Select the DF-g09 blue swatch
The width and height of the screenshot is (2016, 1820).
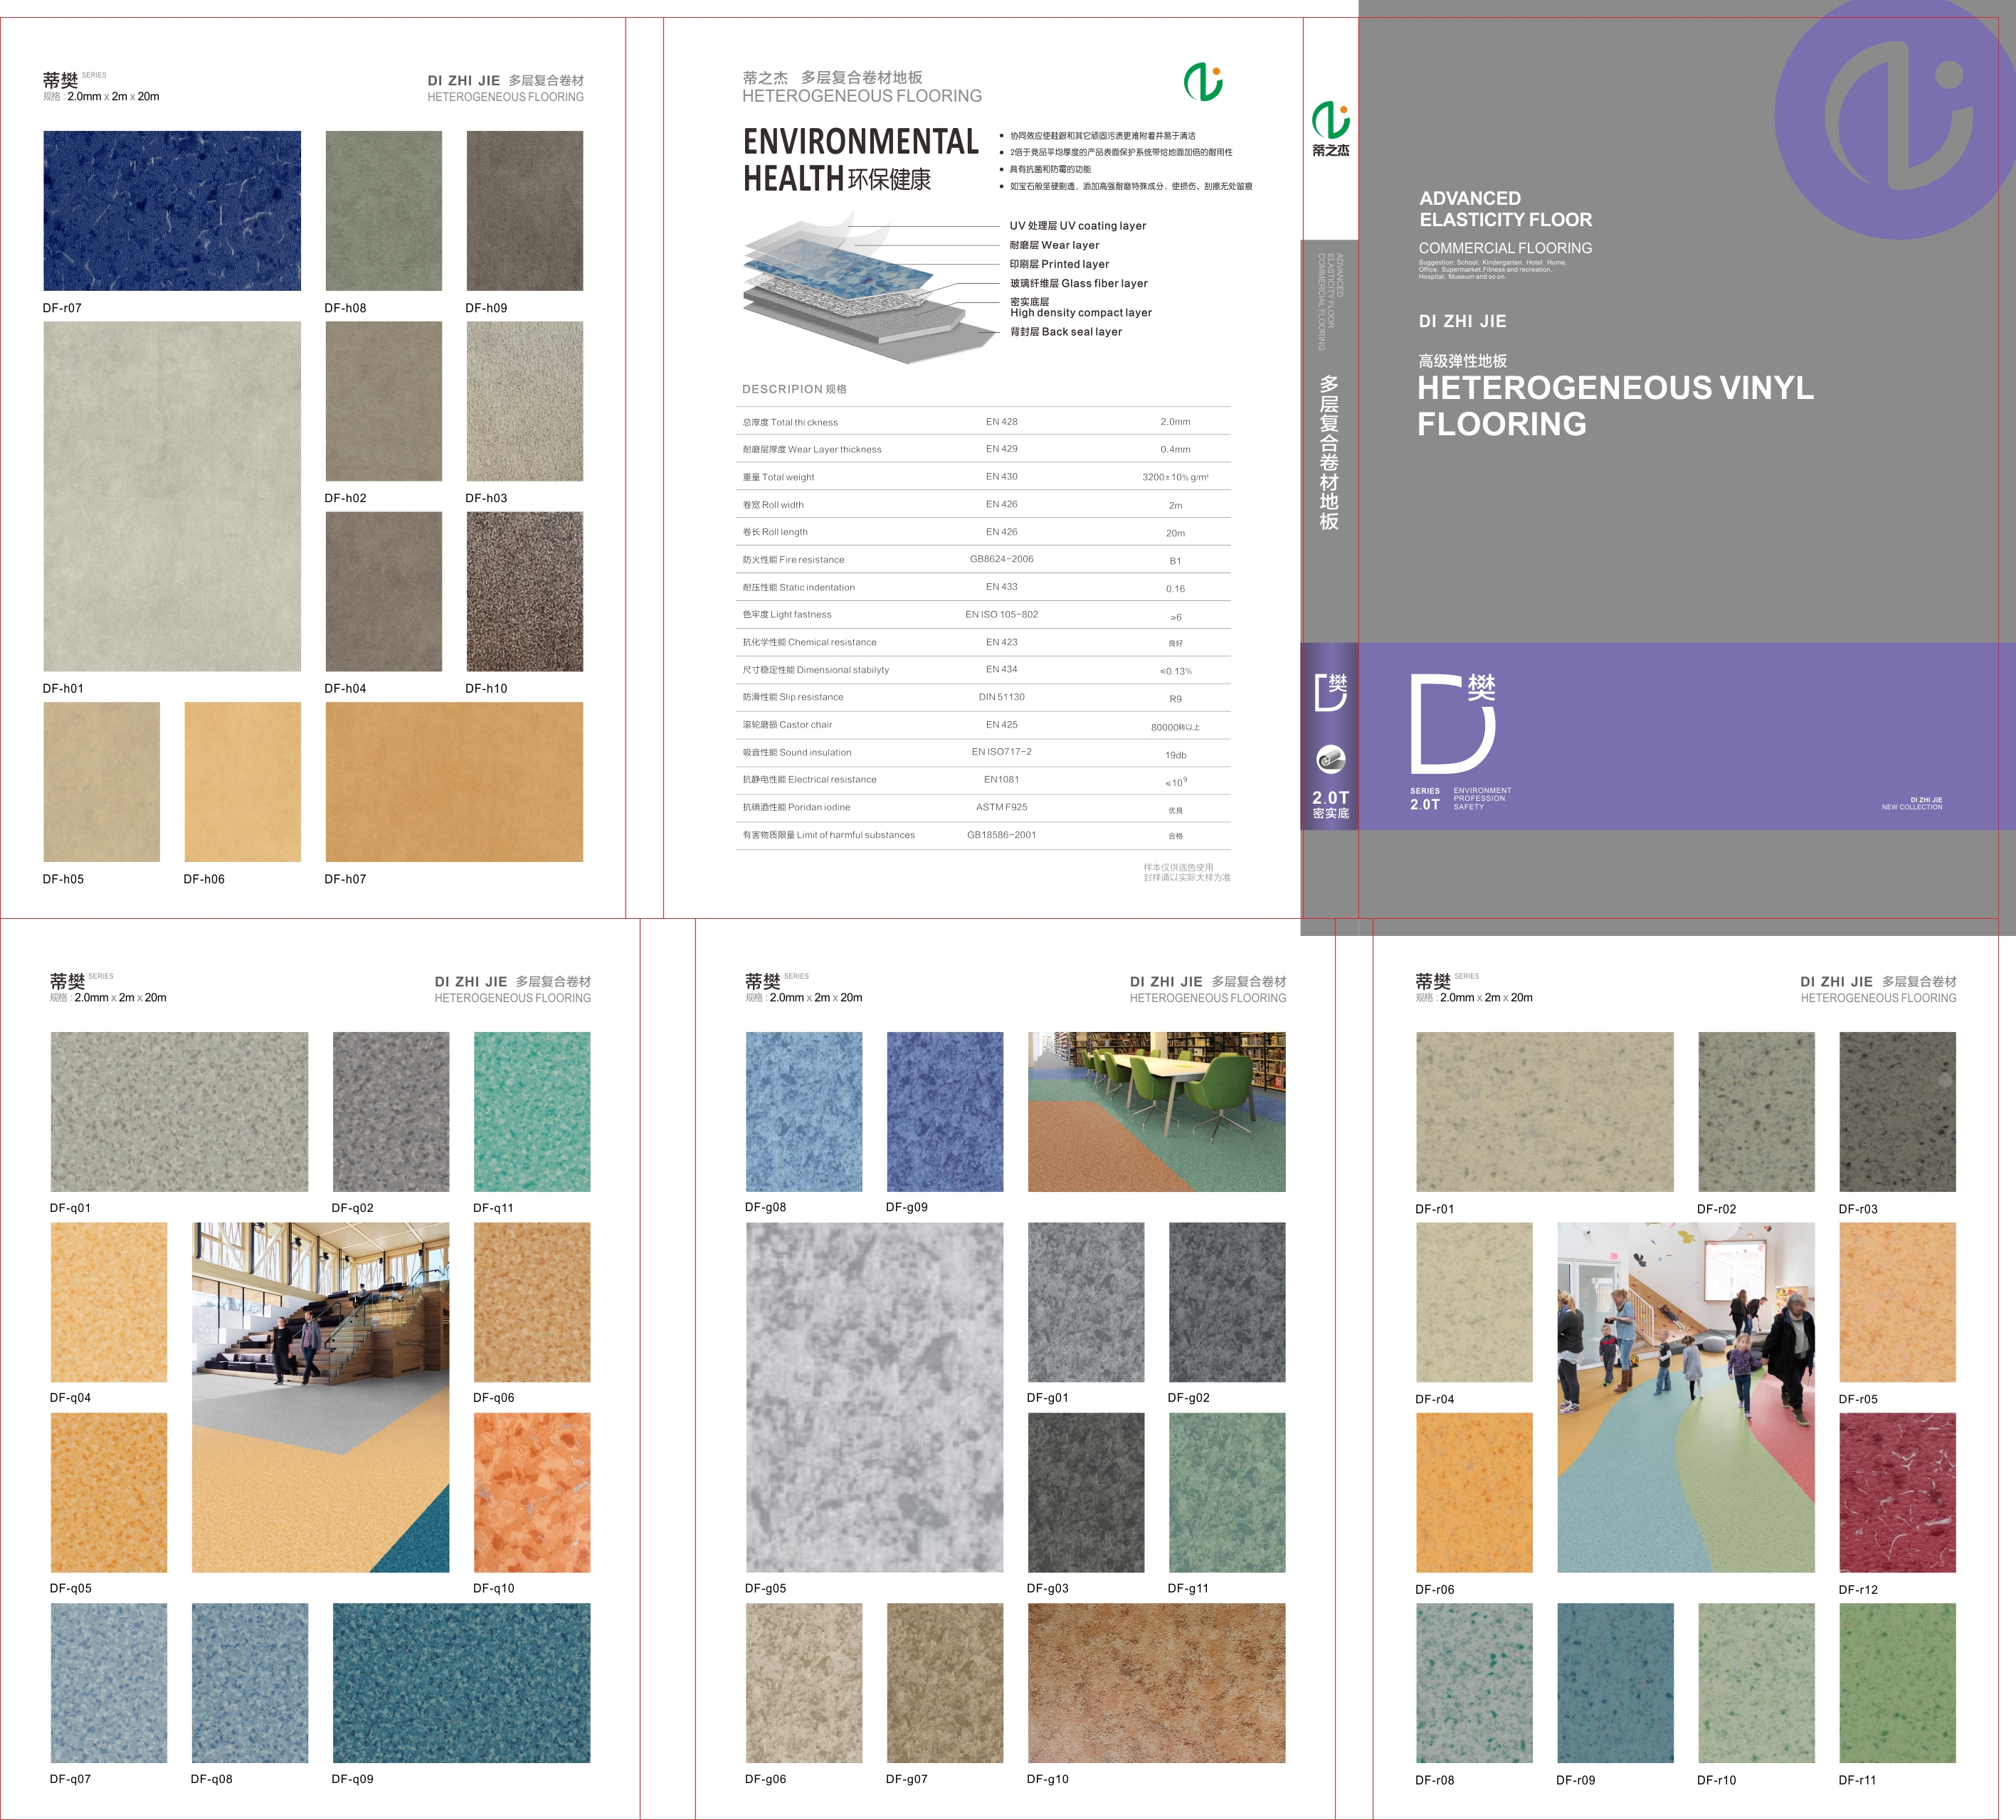coord(945,1112)
